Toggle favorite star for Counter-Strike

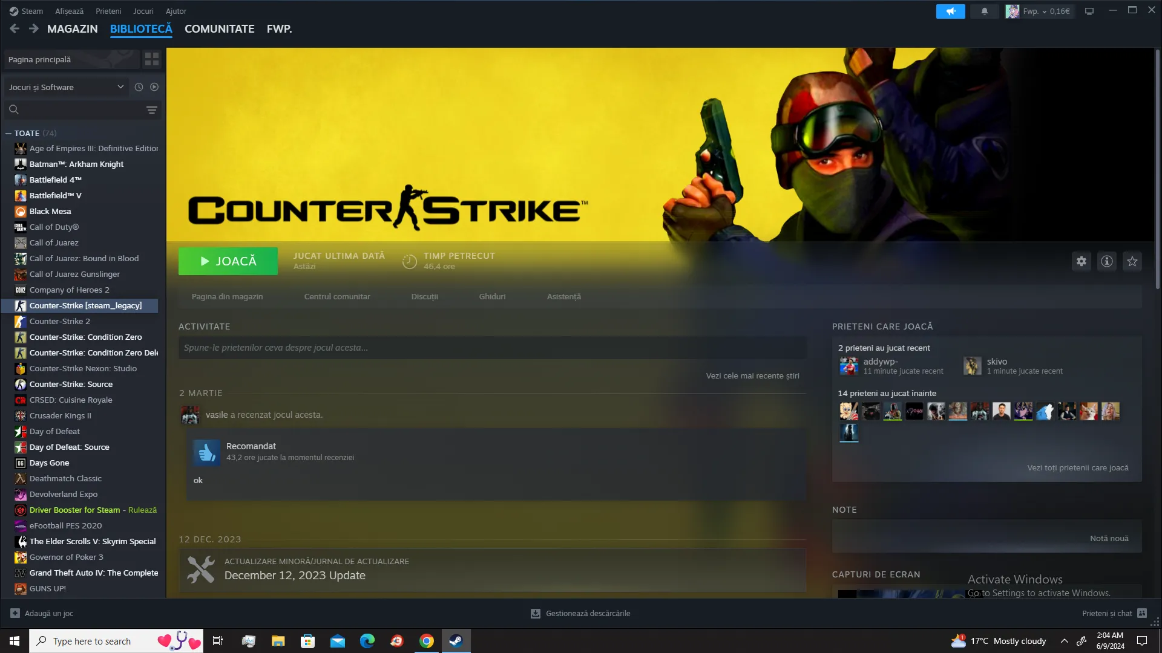point(1132,261)
